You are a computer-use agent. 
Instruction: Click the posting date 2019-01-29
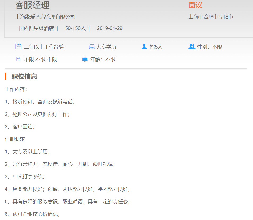[x=110, y=28]
